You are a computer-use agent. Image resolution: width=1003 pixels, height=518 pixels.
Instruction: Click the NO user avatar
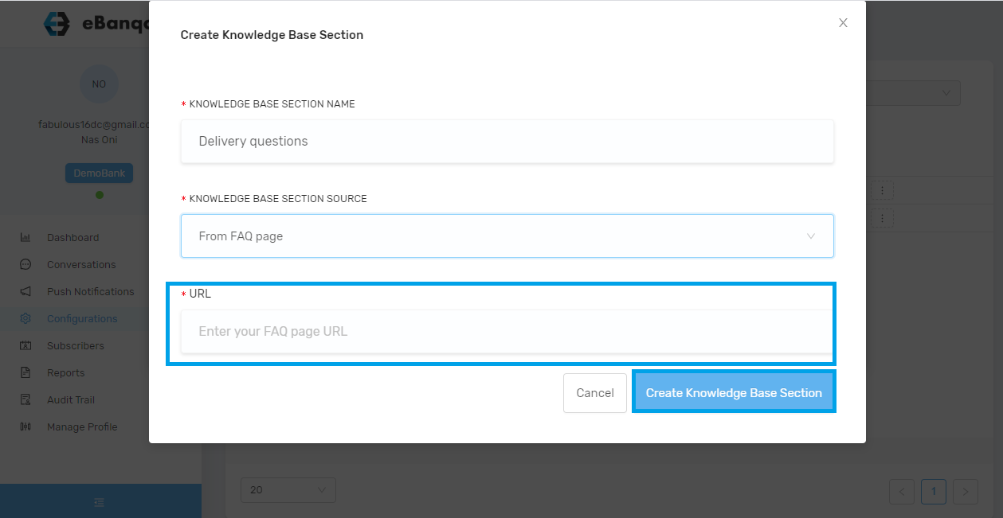(x=99, y=84)
